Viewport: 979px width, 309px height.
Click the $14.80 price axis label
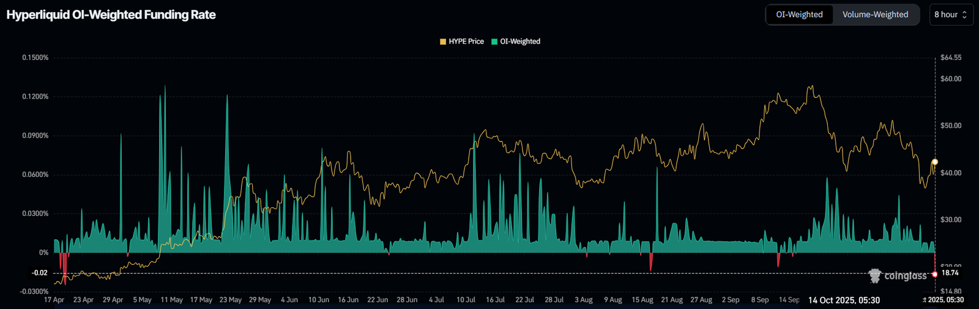click(951, 292)
